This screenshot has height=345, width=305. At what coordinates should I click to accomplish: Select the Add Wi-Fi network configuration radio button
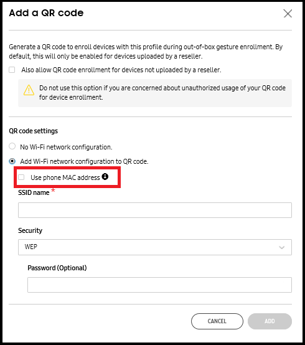click(x=12, y=161)
